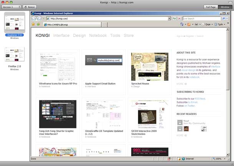Click the Follow on Twitter link
Screen dimensions: 234x166
[190, 106]
